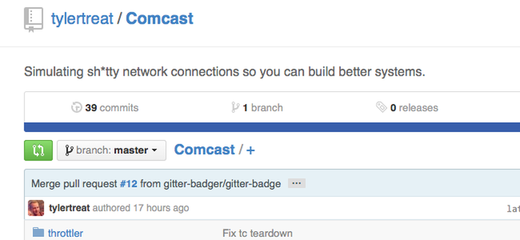Click the plus to create new file

click(x=251, y=151)
